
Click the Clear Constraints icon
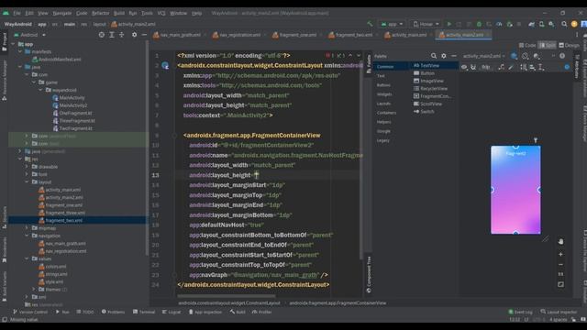(x=501, y=67)
